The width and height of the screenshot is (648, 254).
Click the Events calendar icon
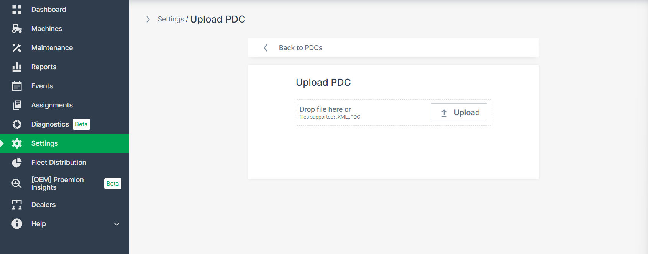(17, 86)
